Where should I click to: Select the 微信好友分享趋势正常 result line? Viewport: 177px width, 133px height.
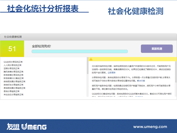click(x=14, y=85)
